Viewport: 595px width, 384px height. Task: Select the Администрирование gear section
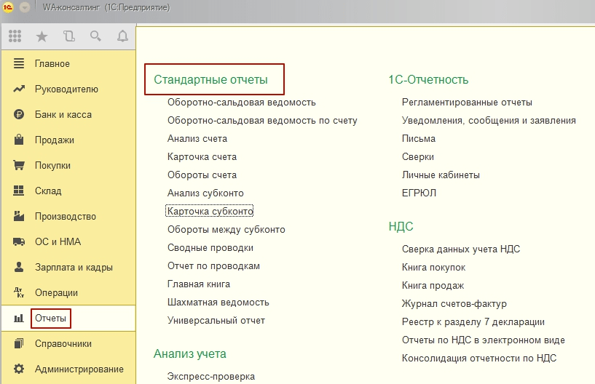pyautogui.click(x=79, y=369)
